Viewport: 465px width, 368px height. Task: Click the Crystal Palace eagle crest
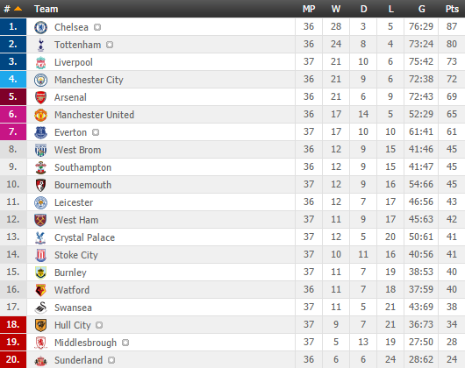click(40, 237)
